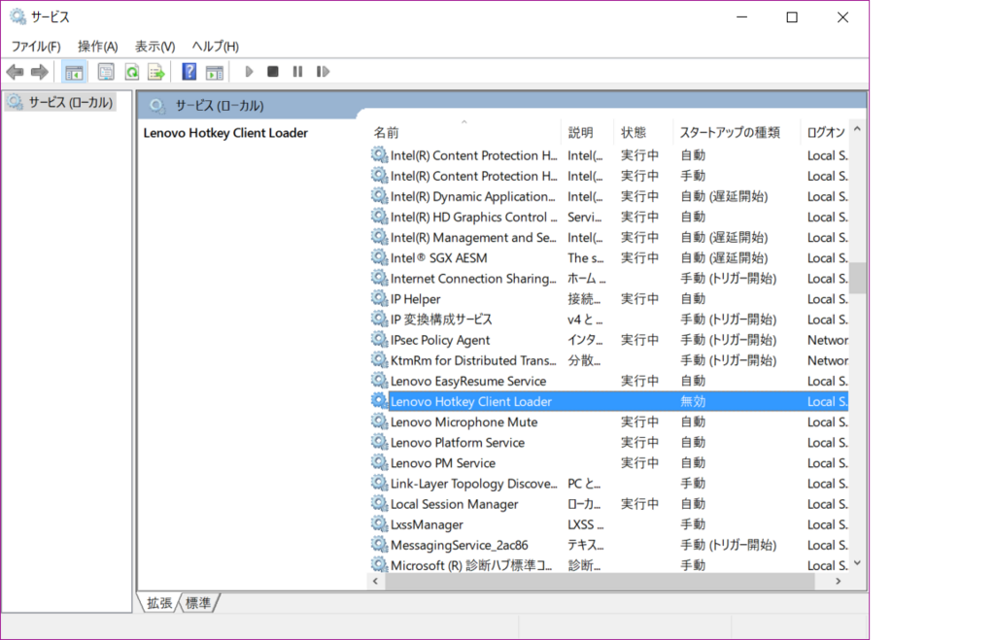Click the vertical scrollbar thumb
995x640 pixels.
(857, 278)
